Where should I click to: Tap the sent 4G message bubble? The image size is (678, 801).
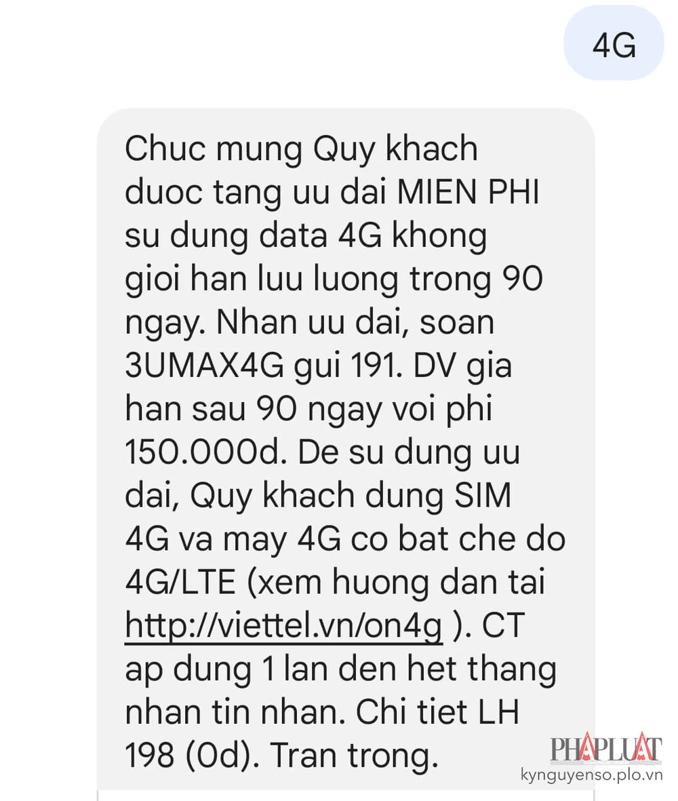coord(614,45)
